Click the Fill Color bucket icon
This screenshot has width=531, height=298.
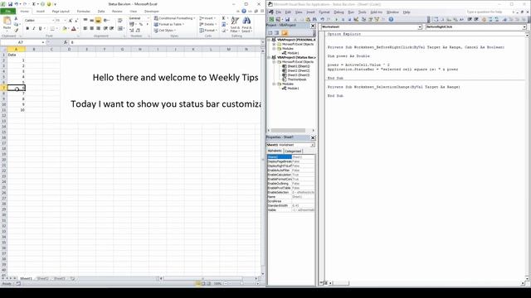(x=65, y=29)
